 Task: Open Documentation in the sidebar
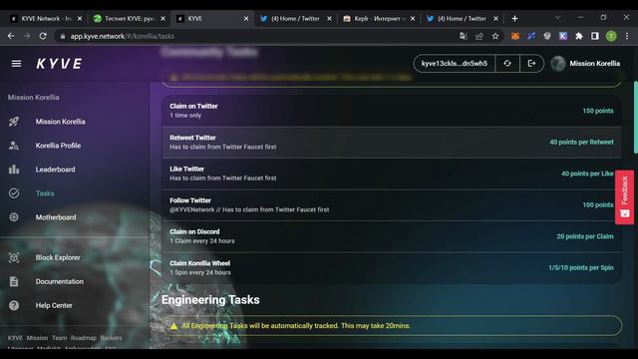(60, 281)
